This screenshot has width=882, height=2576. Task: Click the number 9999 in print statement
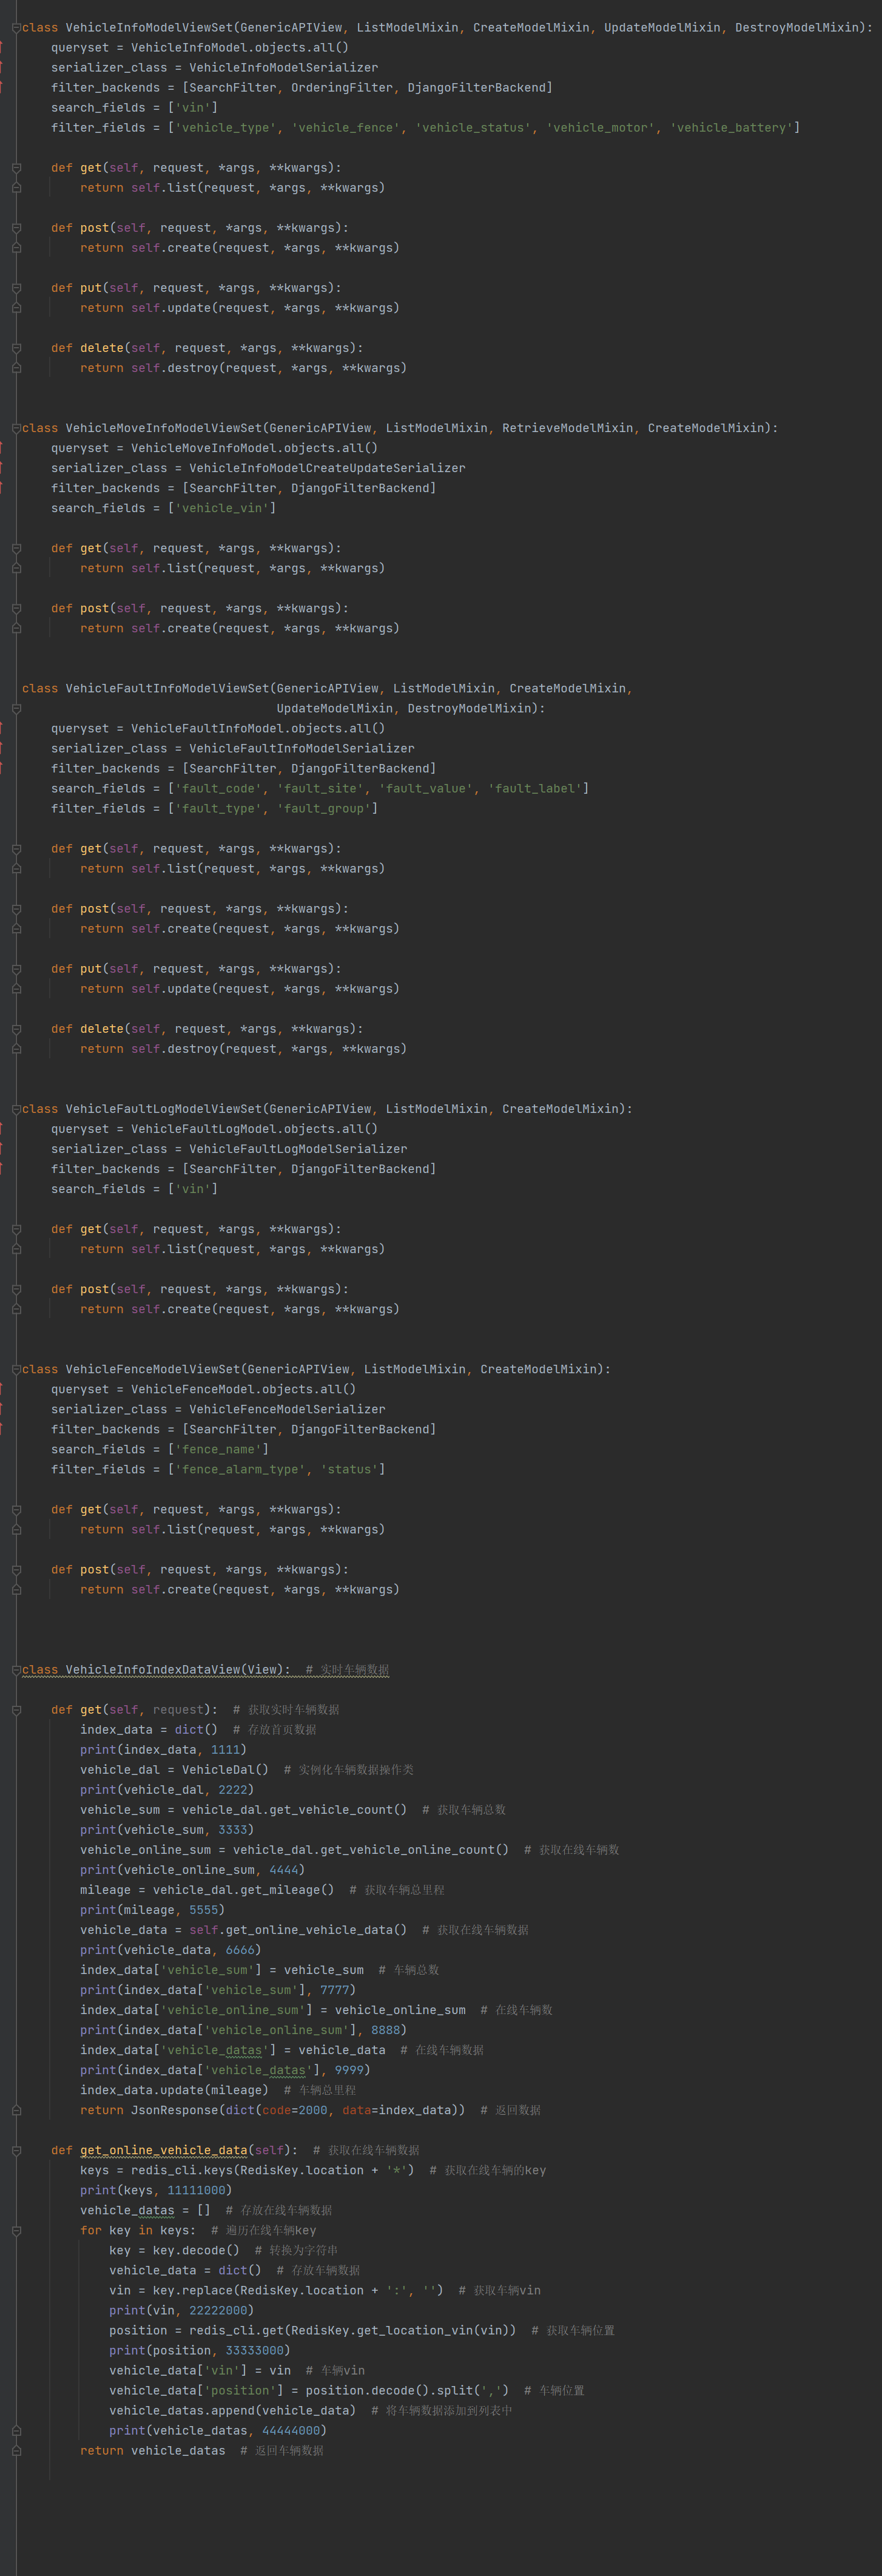[349, 2070]
